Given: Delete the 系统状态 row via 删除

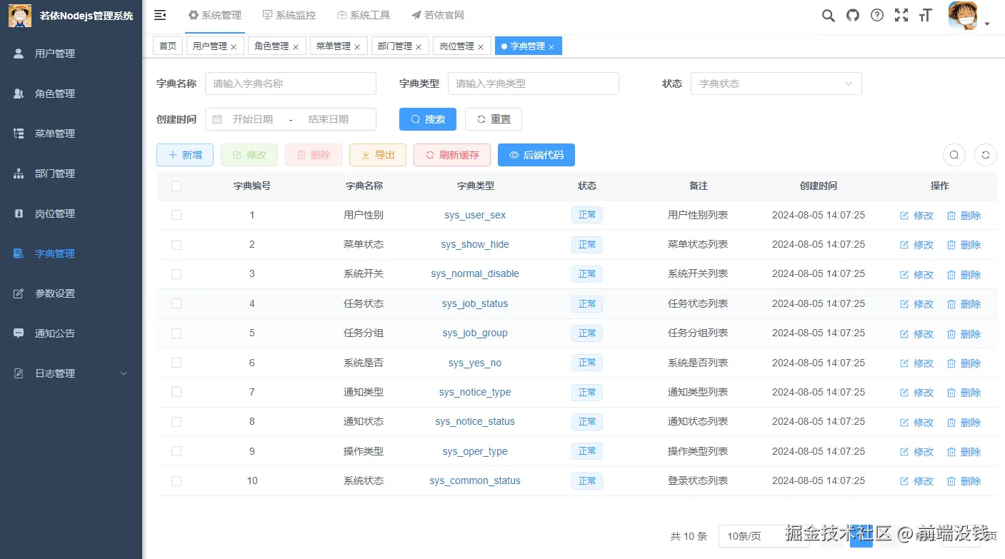Looking at the screenshot, I should (964, 481).
